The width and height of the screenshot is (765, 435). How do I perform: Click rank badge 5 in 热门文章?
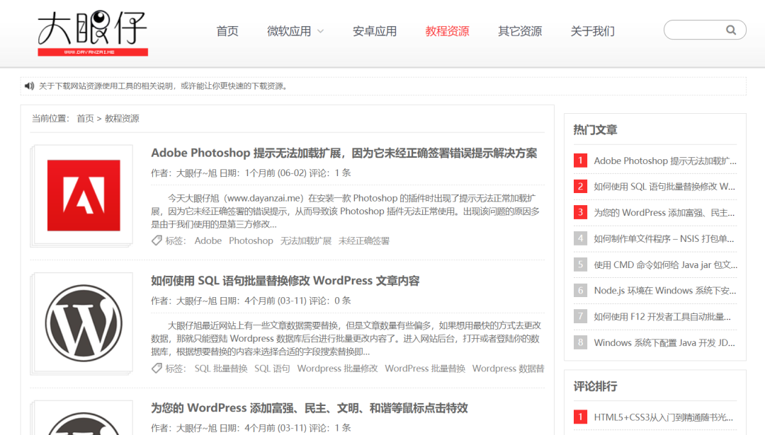580,265
